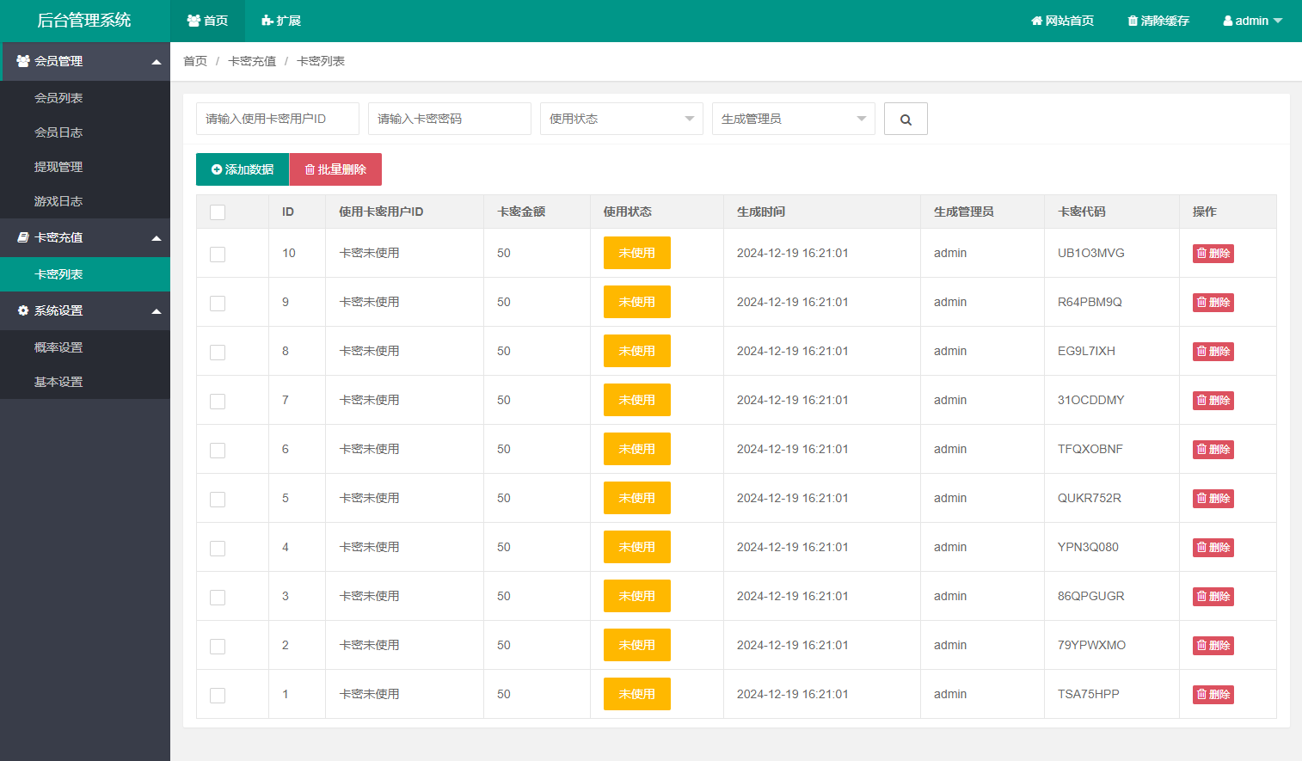1302x761 pixels.
Task: Click the home icon next to 网站首页
Action: (1036, 21)
